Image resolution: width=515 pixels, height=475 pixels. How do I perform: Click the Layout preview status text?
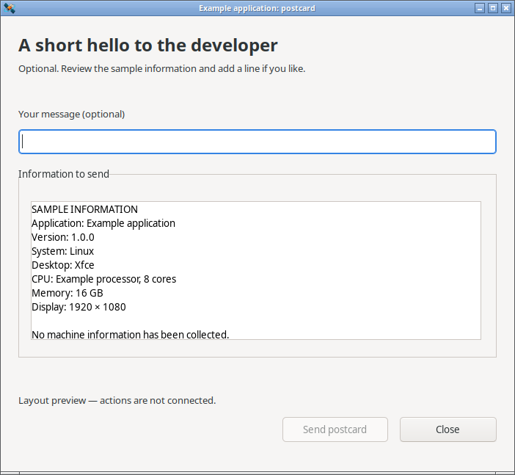(x=117, y=400)
